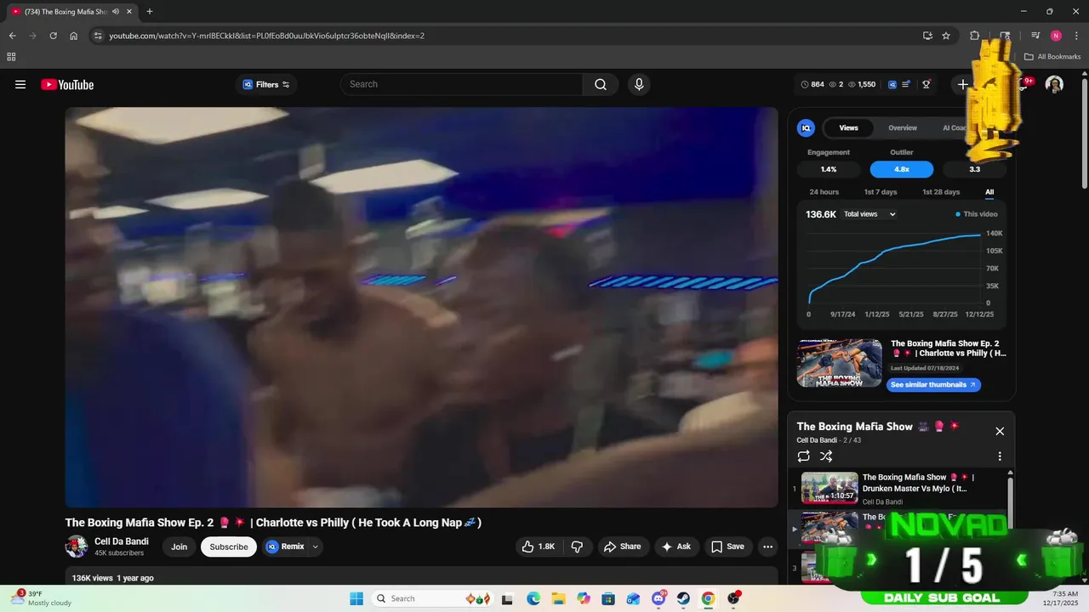Select the All time range
The height and width of the screenshot is (612, 1089).
989,192
